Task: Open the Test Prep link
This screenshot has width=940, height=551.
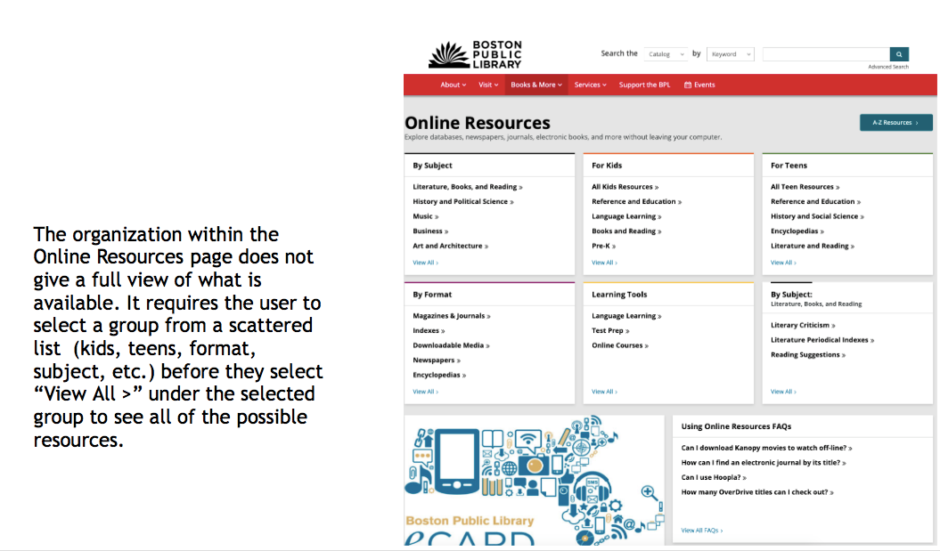Action: [x=610, y=330]
